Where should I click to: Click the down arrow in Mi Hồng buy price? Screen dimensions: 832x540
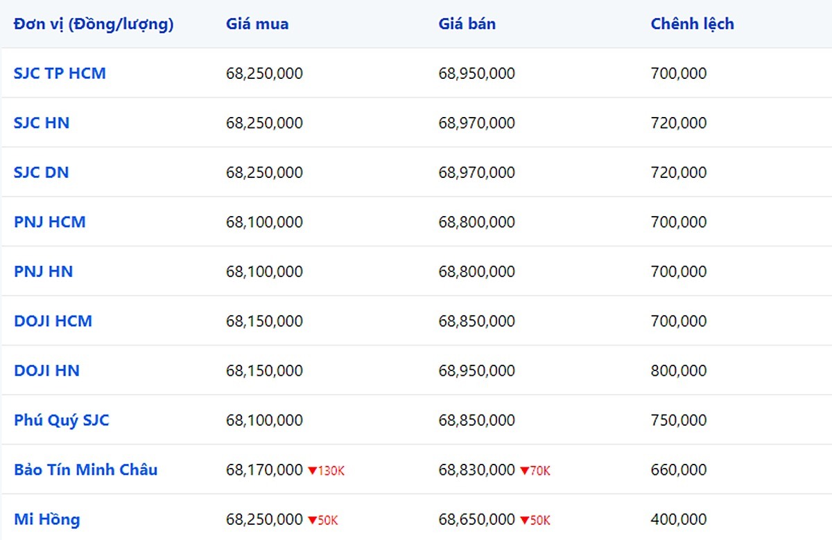pos(312,520)
